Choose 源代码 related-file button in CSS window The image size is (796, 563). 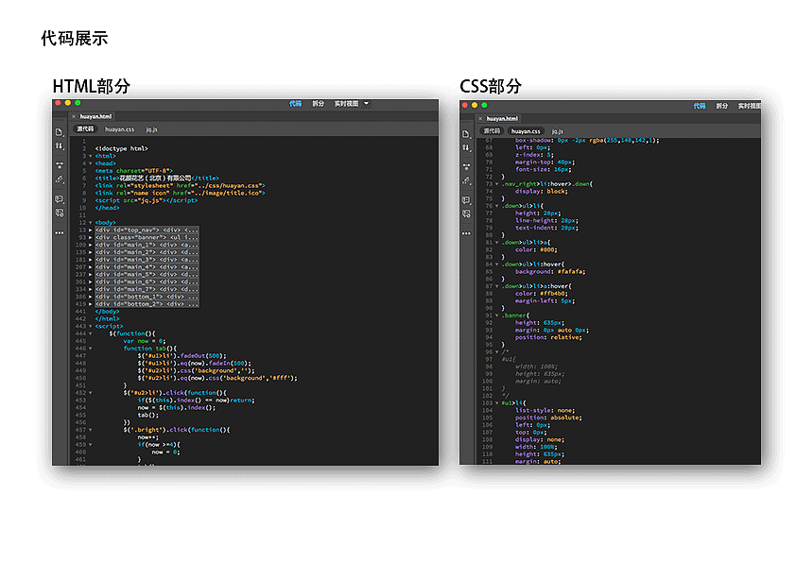pos(492,131)
